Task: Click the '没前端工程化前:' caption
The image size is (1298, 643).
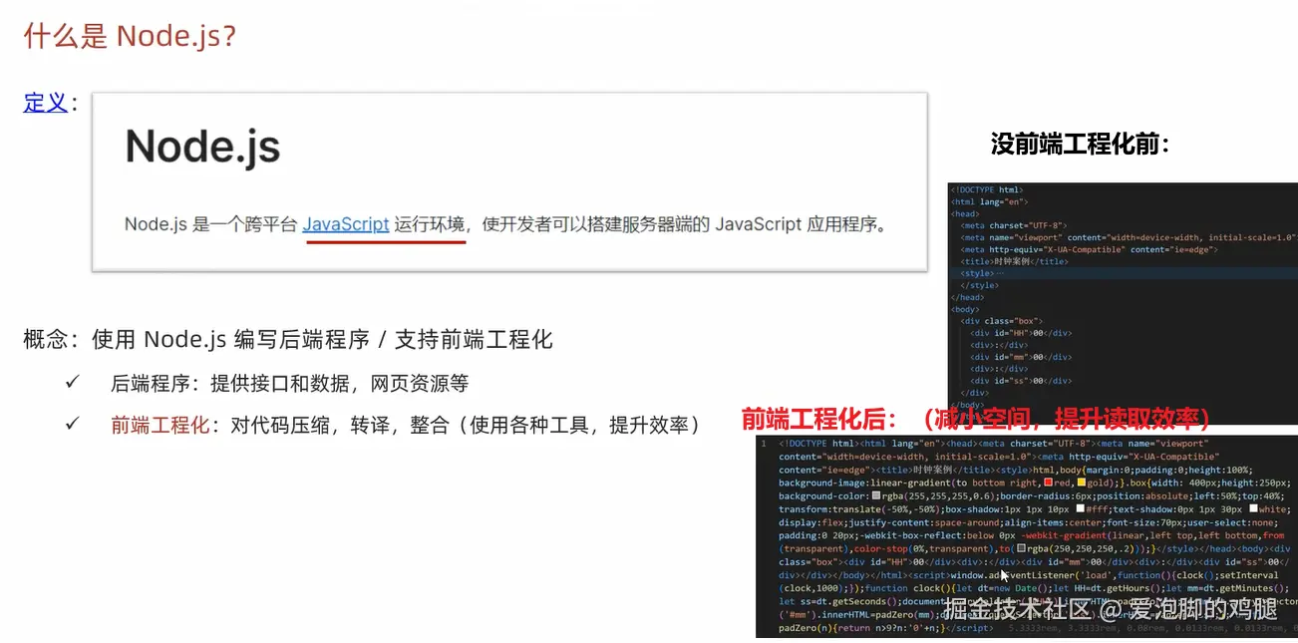Action: (x=1080, y=145)
